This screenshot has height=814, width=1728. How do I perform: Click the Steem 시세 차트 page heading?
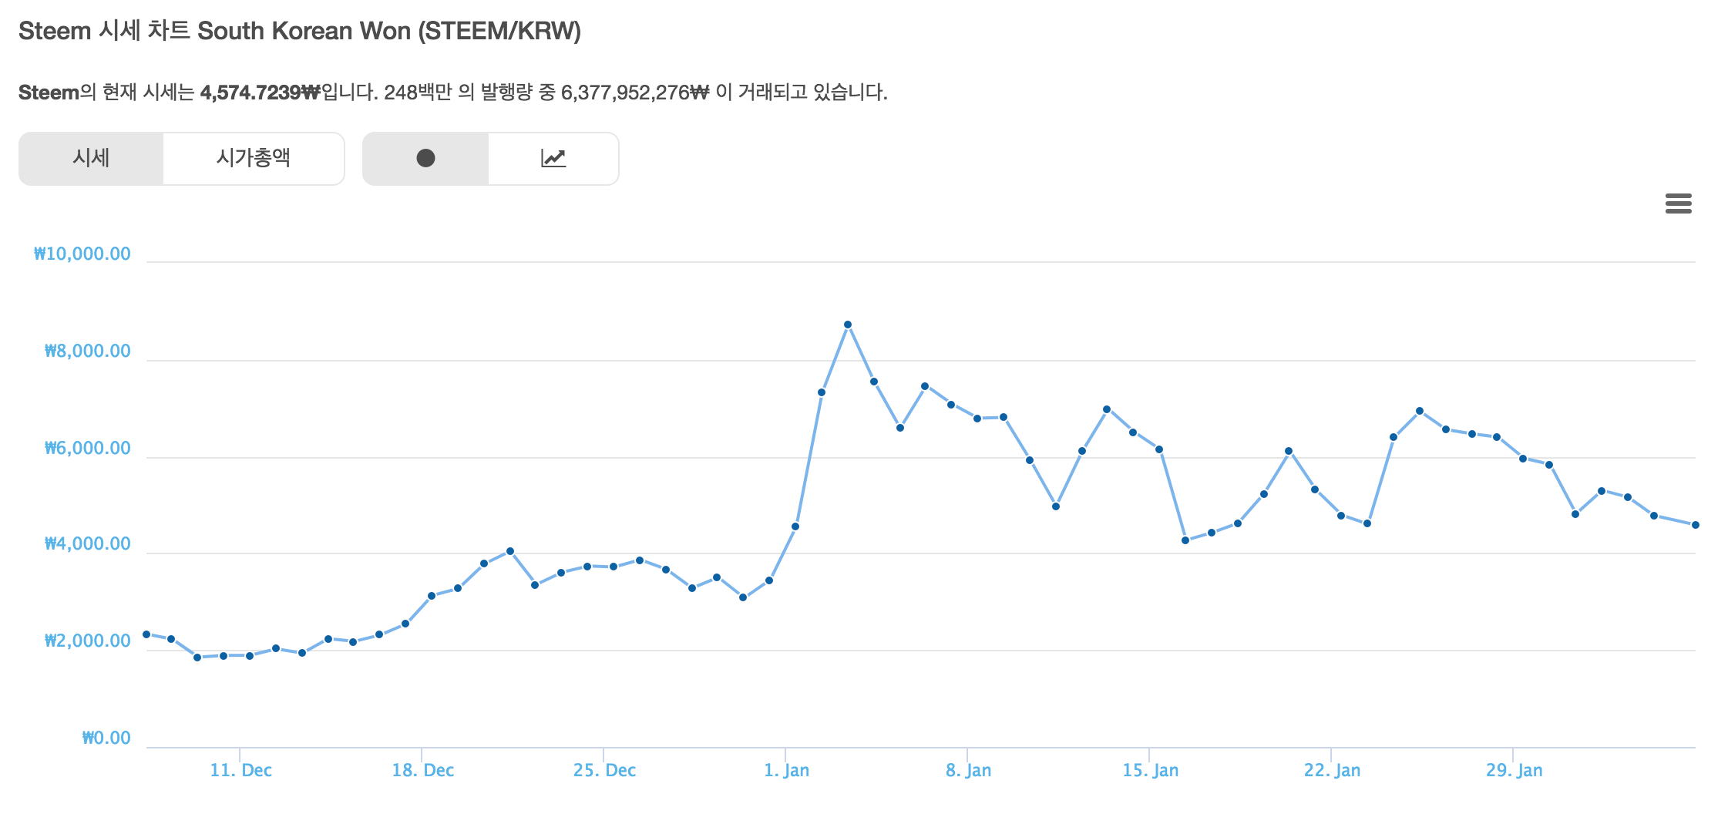click(x=299, y=31)
